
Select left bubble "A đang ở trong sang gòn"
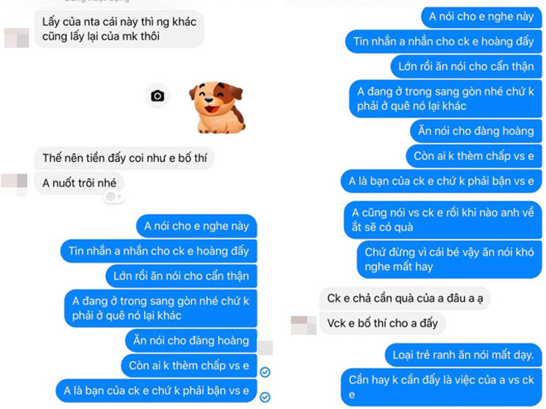coord(160,308)
